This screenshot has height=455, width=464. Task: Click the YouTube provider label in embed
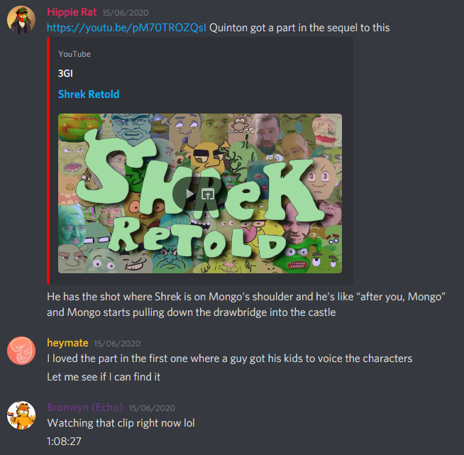(x=74, y=54)
